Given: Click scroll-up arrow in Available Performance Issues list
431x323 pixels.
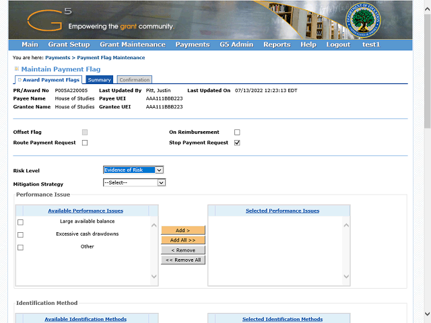Looking at the screenshot, I should (x=154, y=225).
